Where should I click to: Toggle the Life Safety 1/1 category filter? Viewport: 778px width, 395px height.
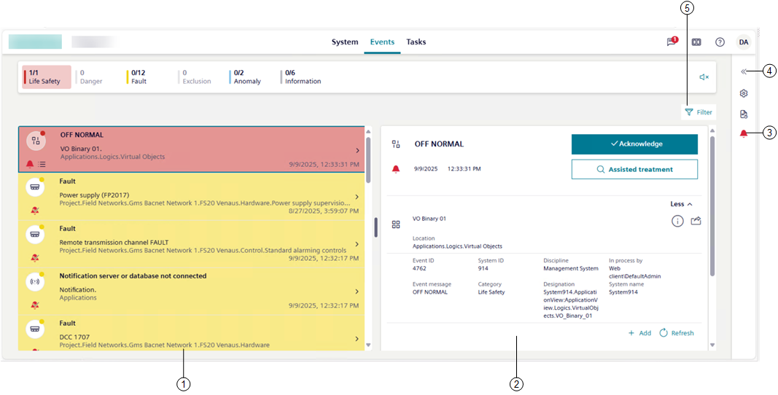coord(47,77)
